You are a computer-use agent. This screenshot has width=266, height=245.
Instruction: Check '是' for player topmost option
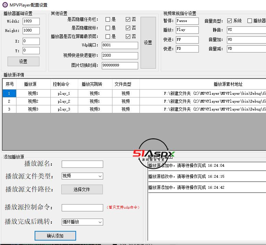pyautogui.click(x=108, y=36)
